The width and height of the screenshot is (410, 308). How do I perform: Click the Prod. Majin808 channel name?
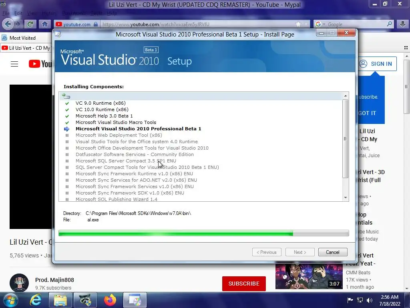[54, 280]
